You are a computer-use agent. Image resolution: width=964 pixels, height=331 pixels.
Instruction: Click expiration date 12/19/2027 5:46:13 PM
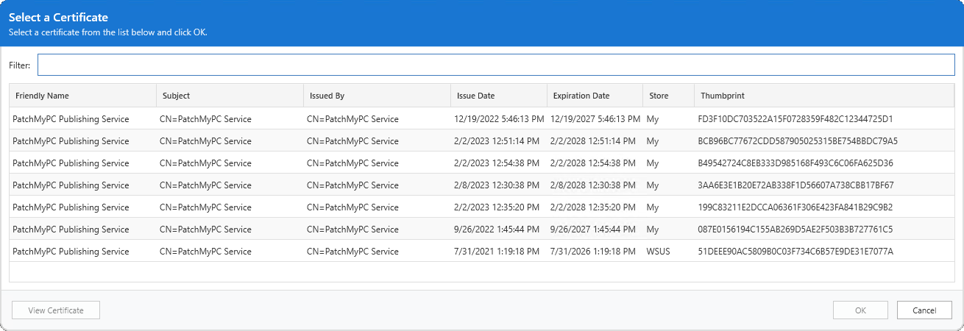pyautogui.click(x=595, y=119)
